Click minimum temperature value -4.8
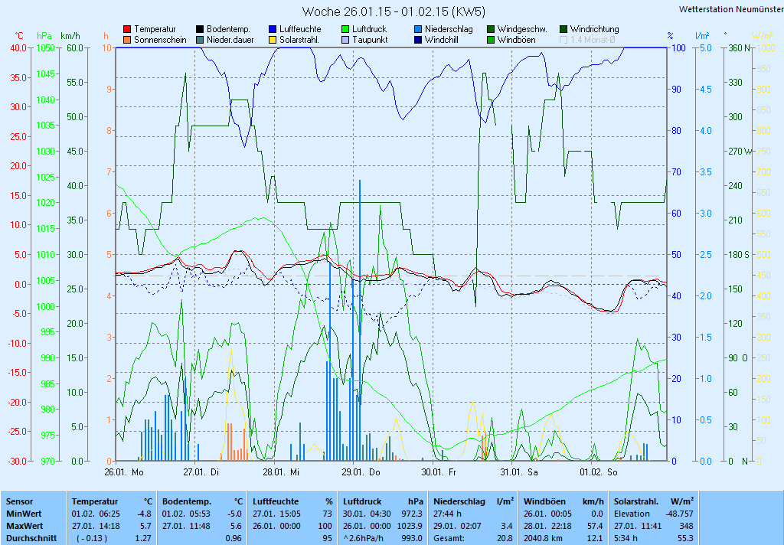Image resolution: width=784 pixels, height=545 pixels. click(x=144, y=514)
